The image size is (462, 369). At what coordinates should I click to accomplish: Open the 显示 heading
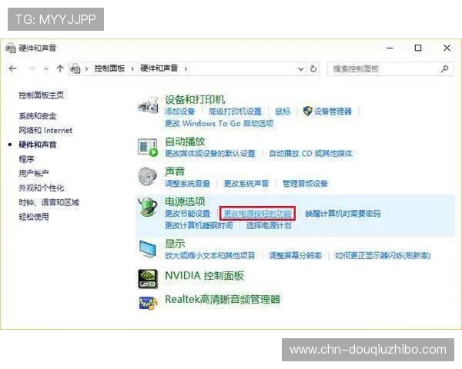click(x=175, y=244)
